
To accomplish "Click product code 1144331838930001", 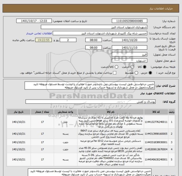I will 156,142.
